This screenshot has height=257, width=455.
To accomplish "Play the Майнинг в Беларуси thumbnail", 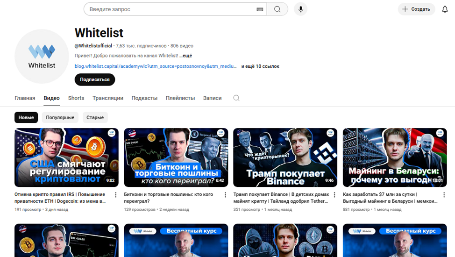I will [395, 157].
